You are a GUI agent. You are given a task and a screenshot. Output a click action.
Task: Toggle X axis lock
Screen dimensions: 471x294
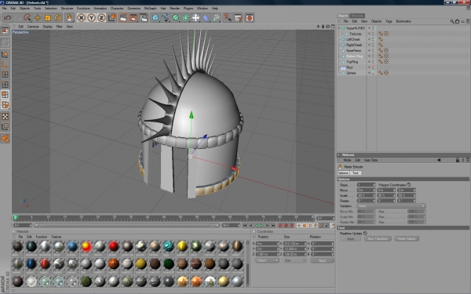pos(81,18)
